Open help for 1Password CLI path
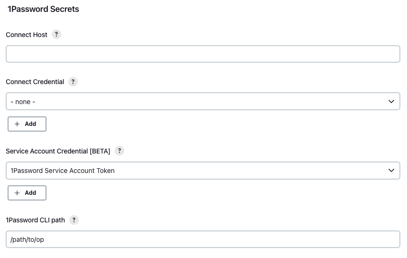407x258 pixels. click(74, 220)
